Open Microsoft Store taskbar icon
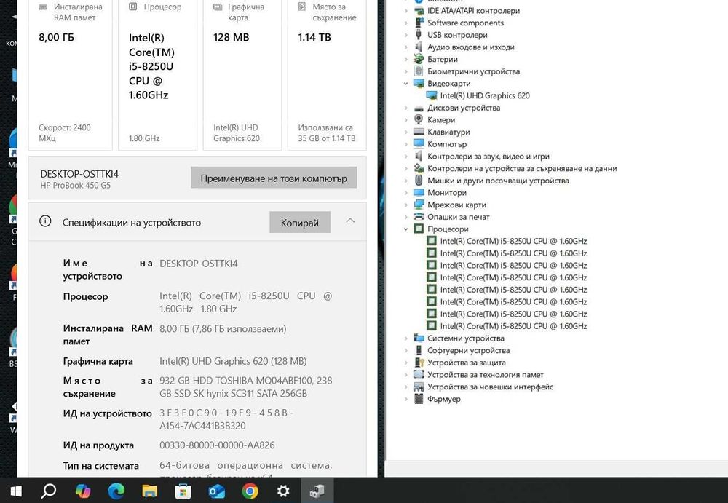Viewport: 728px width, 503px height. [x=183, y=491]
